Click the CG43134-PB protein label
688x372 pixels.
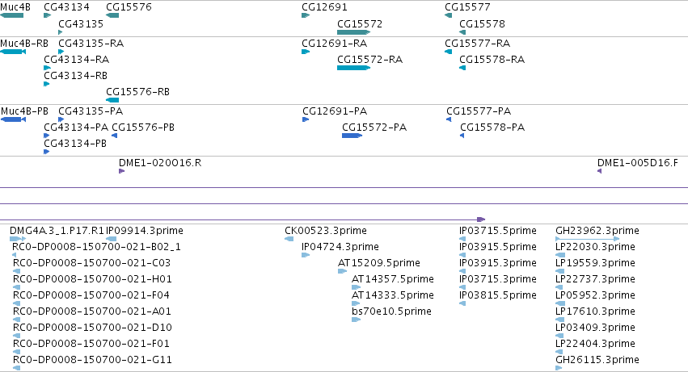pos(75,144)
